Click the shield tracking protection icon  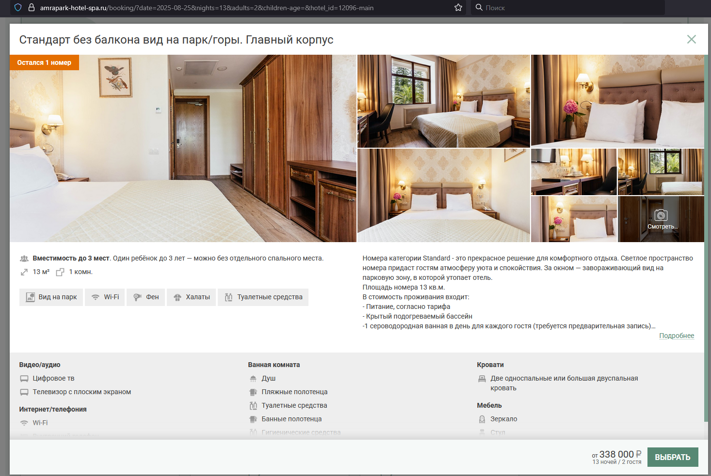(18, 8)
